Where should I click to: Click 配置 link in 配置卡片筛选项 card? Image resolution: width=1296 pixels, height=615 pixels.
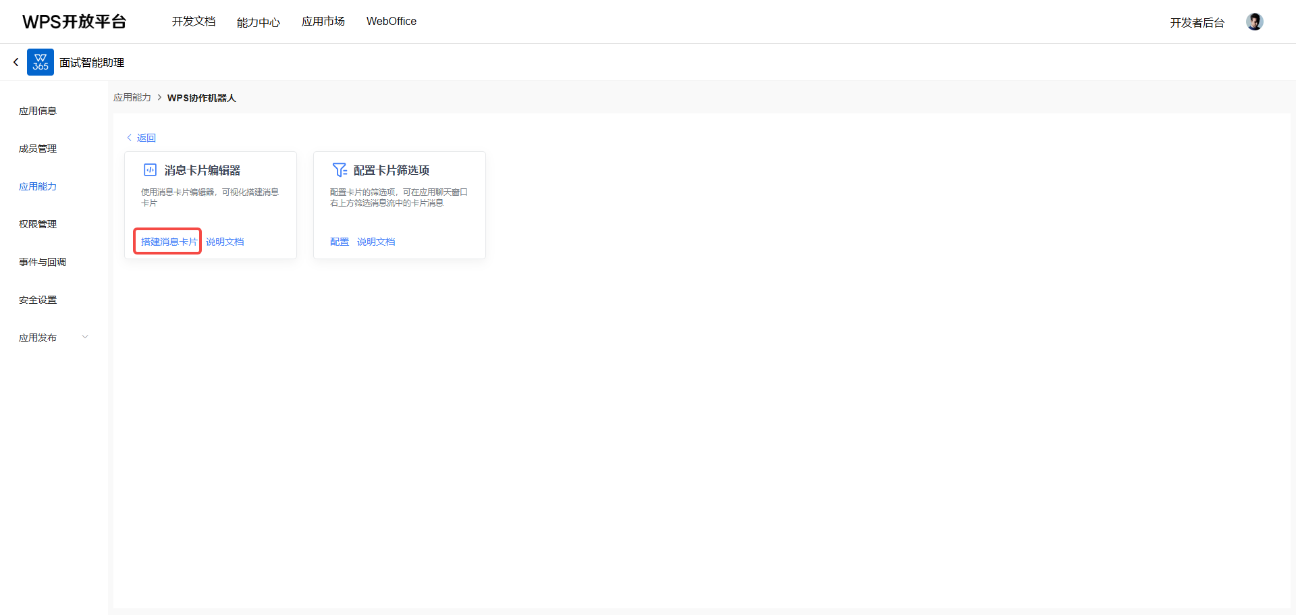[340, 242]
